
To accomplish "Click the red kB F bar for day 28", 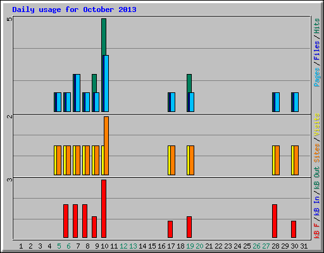I will tap(275, 221).
